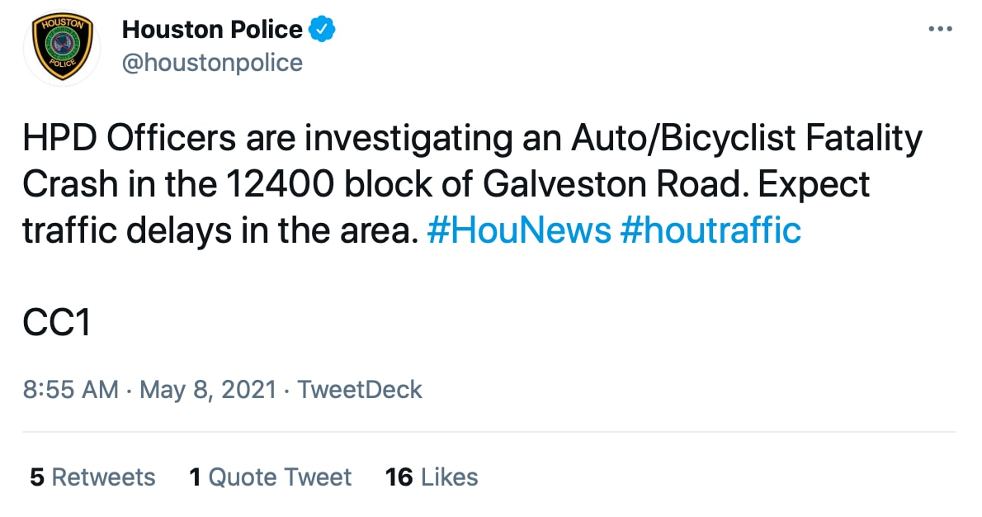This screenshot has width=982, height=517.
Task: Click the blue verified checkmark badge
Action: coord(323,30)
